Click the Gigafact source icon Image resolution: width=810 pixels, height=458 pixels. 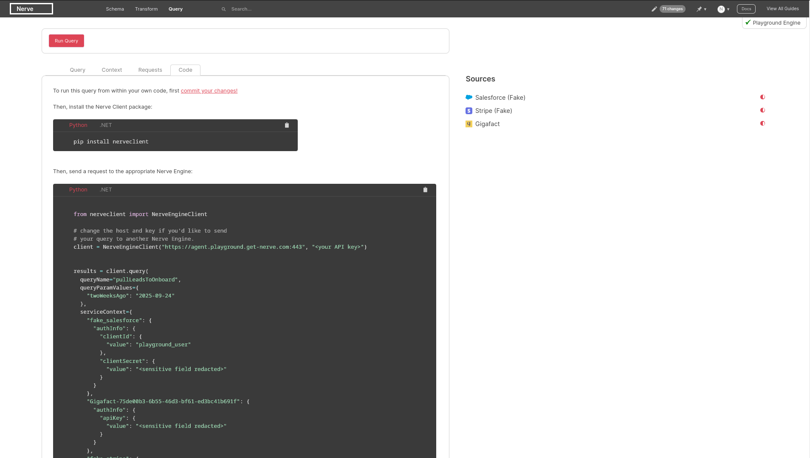(469, 124)
